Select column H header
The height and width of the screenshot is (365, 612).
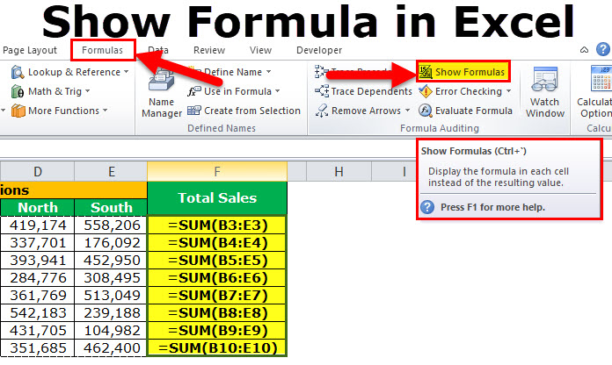point(339,171)
